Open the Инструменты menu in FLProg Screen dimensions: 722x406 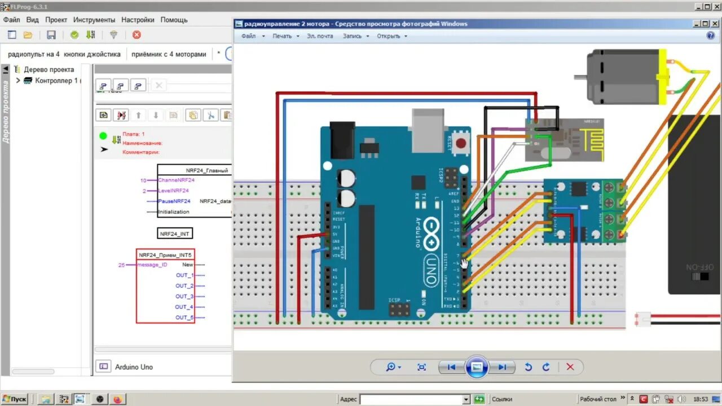[94, 20]
